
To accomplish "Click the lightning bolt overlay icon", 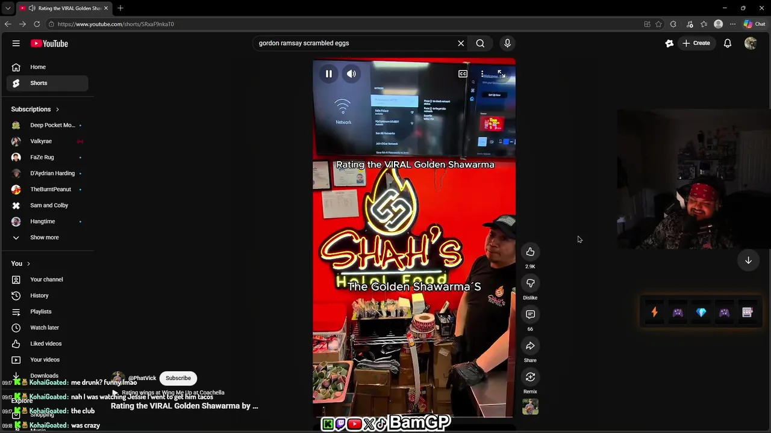I will click(x=655, y=312).
